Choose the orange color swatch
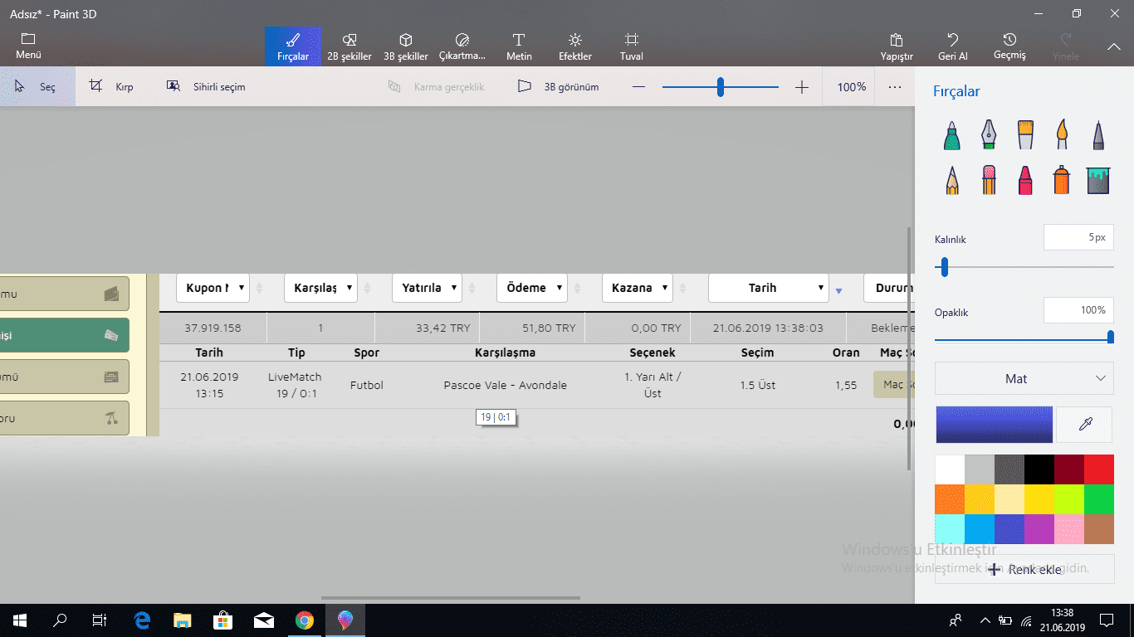Image resolution: width=1134 pixels, height=637 pixels. point(950,499)
